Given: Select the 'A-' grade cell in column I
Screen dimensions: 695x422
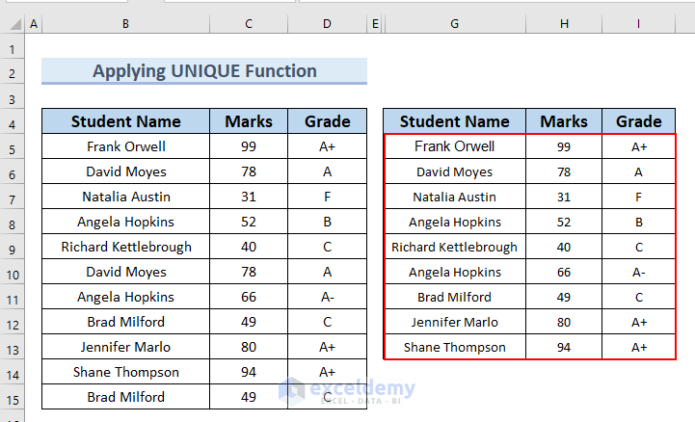Looking at the screenshot, I should pos(639,272).
